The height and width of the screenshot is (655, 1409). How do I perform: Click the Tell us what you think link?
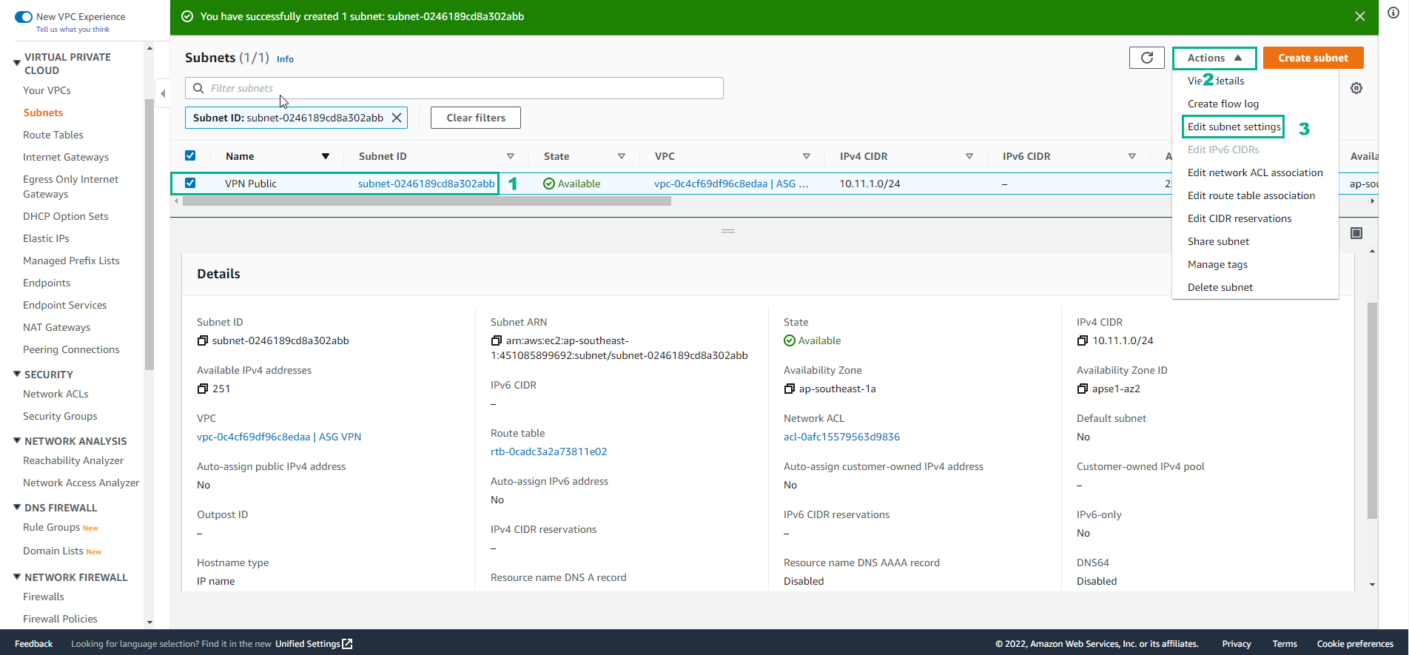[73, 30]
